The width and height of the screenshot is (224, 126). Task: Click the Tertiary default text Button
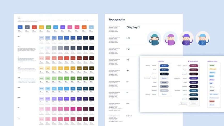(x=164, y=94)
